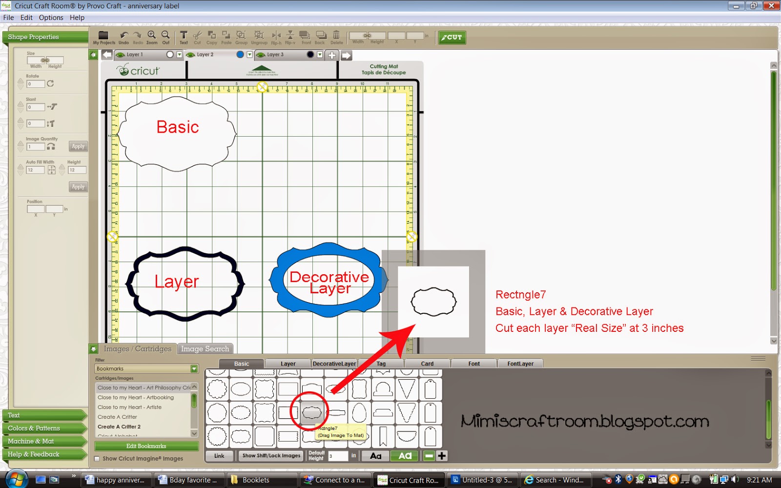Toggle the green 'Aa' size button

[405, 456]
